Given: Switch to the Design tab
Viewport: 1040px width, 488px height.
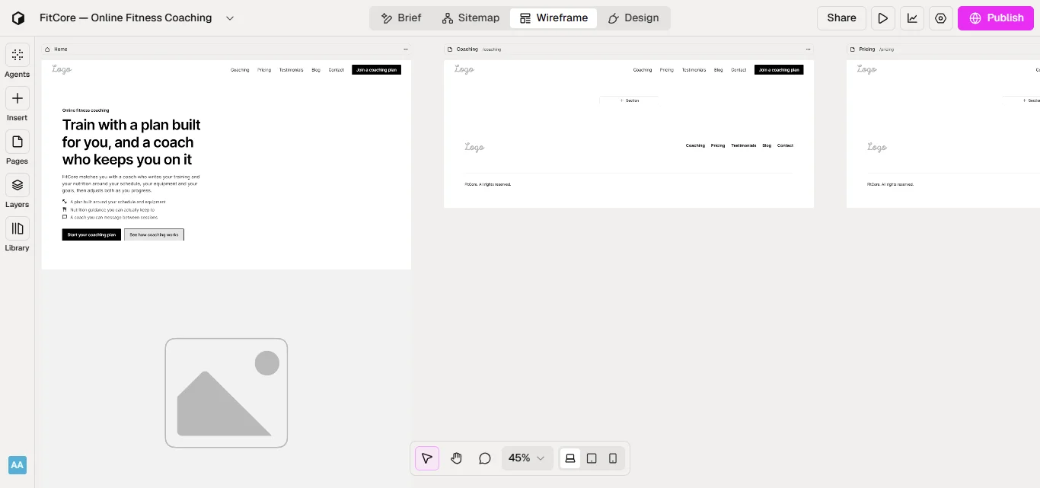Looking at the screenshot, I should click(633, 18).
